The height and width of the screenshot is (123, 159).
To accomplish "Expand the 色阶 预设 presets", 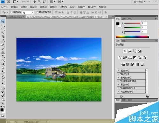I will pyautogui.click(x=131, y=71).
